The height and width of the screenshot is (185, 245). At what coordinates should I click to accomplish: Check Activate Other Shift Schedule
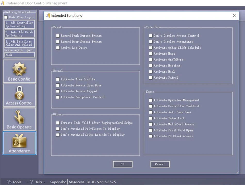tap(151, 48)
